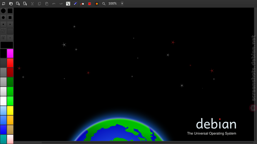Save the image with the Save icon
257x144 pixels.
[18, 4]
